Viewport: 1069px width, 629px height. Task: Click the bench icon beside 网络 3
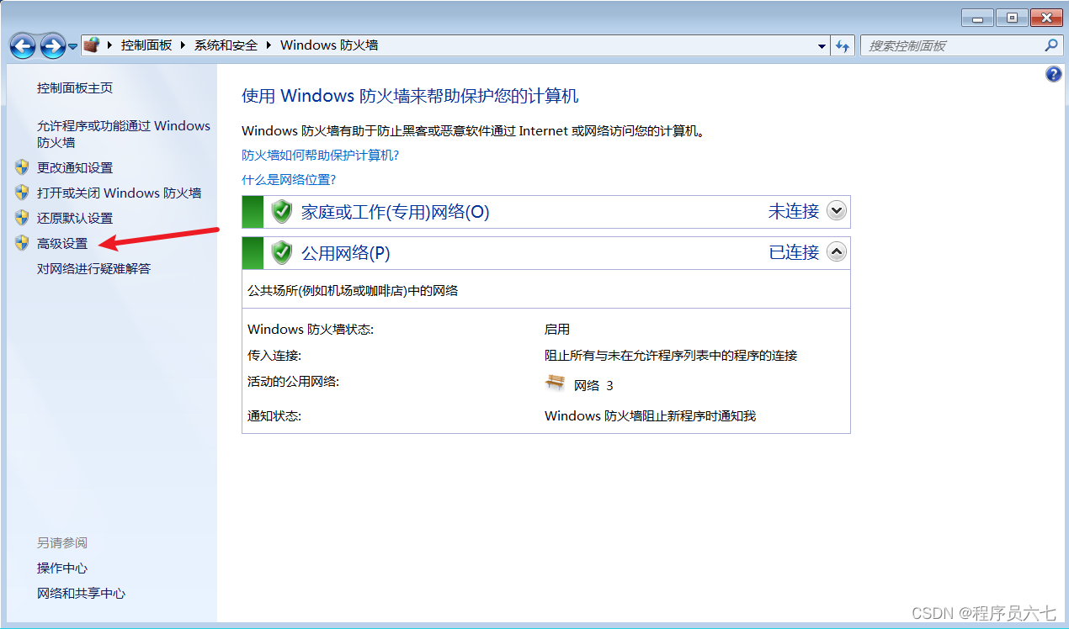click(x=555, y=383)
